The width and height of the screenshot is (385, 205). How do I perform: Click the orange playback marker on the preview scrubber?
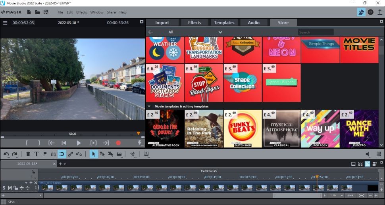pyautogui.click(x=139, y=133)
